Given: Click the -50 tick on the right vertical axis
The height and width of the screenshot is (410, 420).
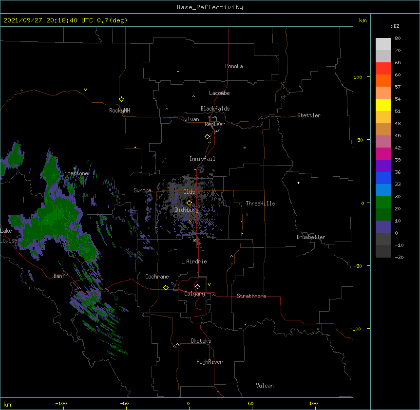Looking at the screenshot, I should click(x=358, y=266).
